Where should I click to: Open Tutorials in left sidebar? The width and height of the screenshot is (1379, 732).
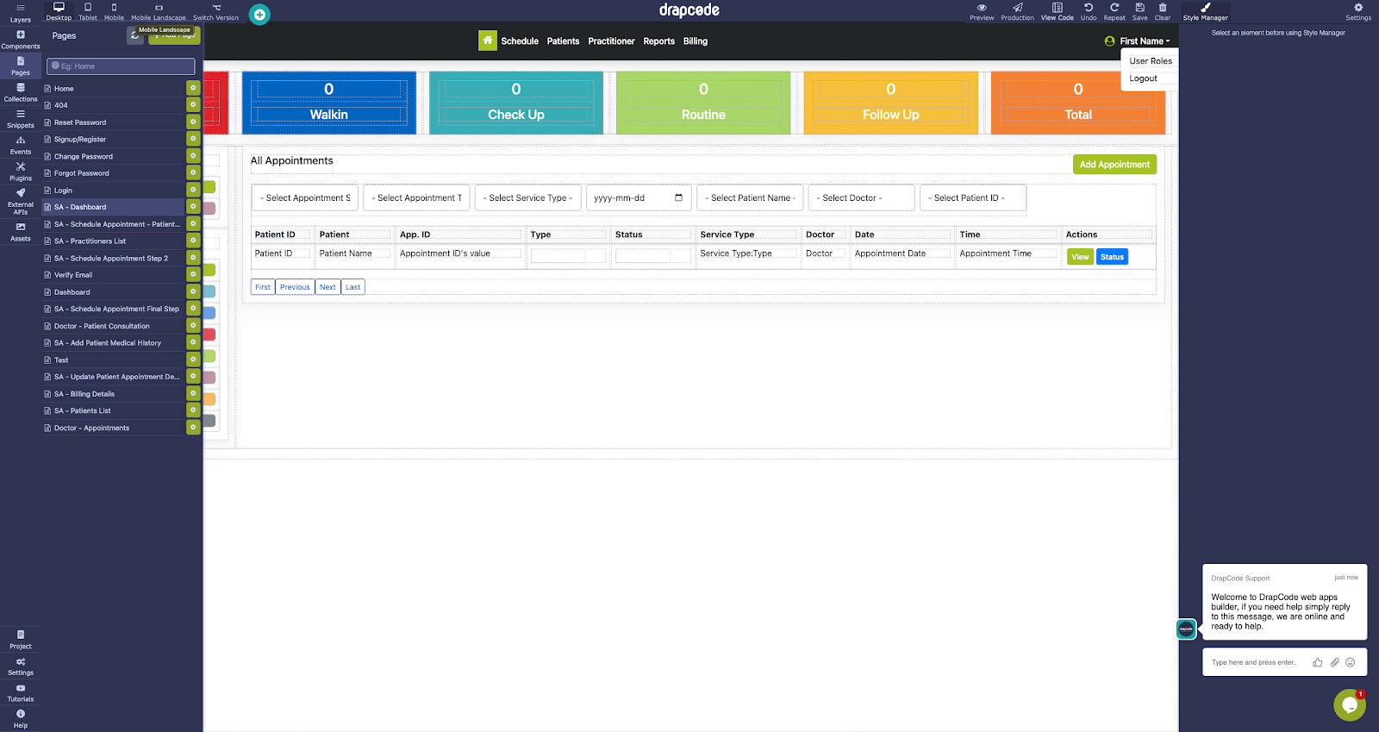[x=20, y=693]
